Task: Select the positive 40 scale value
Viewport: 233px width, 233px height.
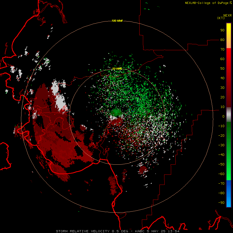Action: (222, 78)
